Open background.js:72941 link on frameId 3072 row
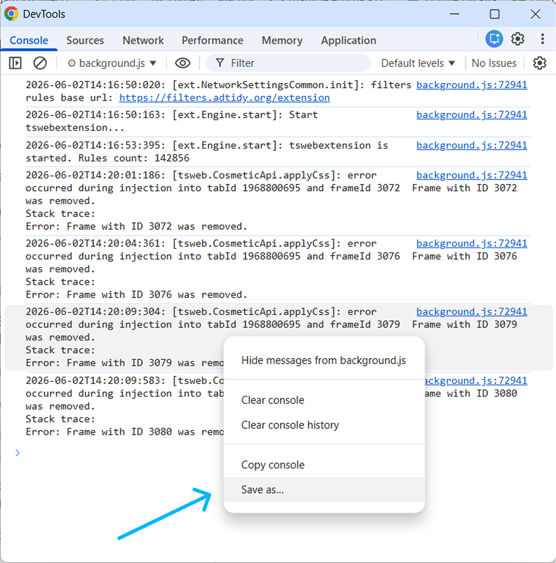 click(472, 175)
